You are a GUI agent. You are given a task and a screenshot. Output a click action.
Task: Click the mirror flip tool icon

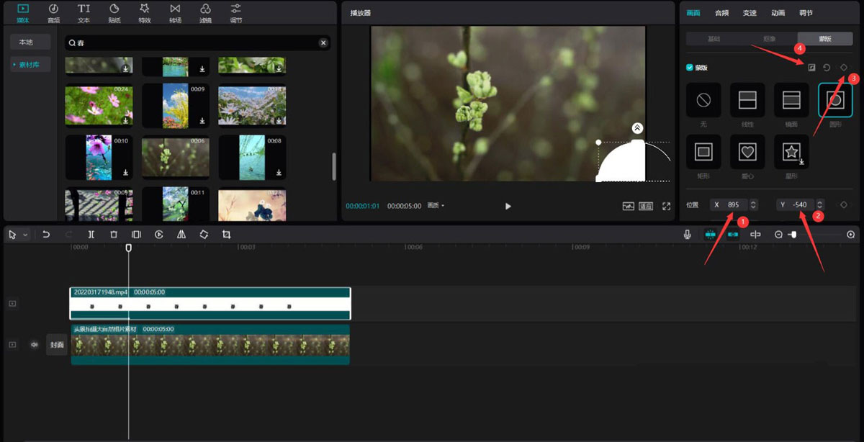click(x=181, y=235)
